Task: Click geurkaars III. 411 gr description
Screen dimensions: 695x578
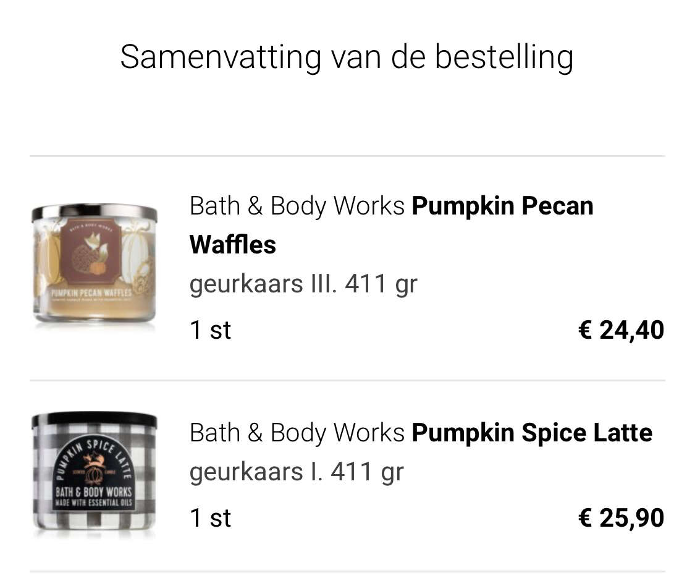Action: 303,284
